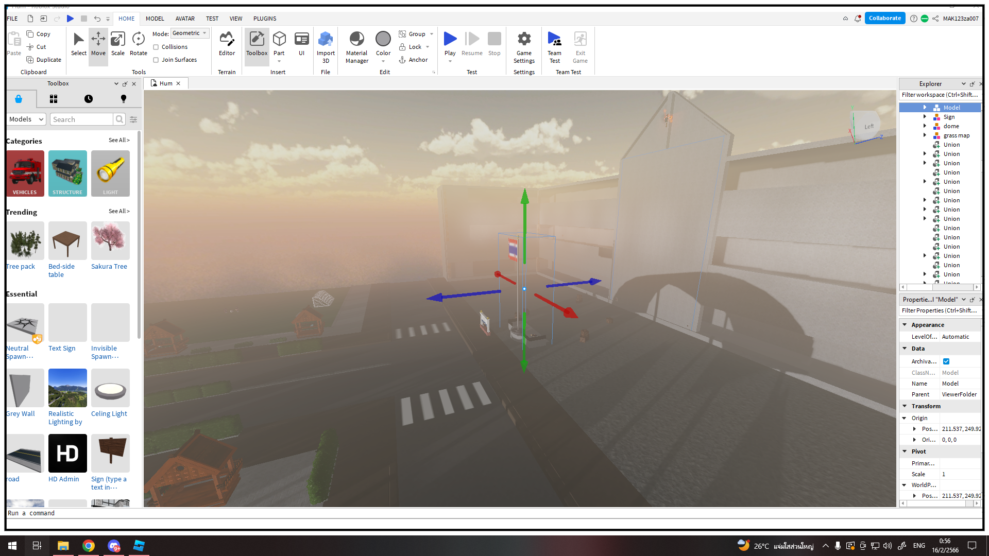Click the Duplicate button
Screen dimensions: 989x556
pos(44,60)
